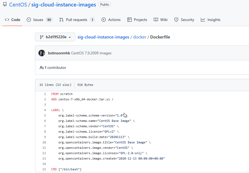Click the git branch icon in branch selector
Viewport: 249px width, 173px height.
(42, 37)
